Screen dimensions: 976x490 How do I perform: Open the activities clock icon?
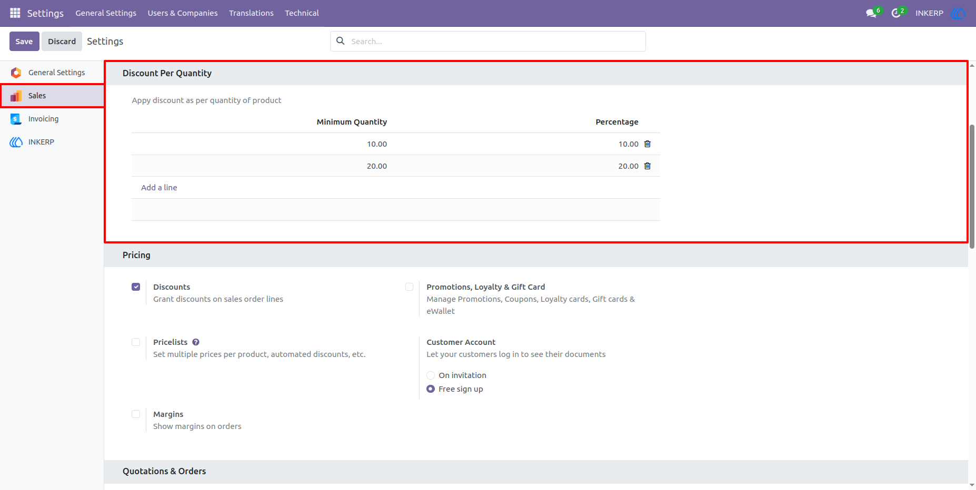[x=896, y=13]
